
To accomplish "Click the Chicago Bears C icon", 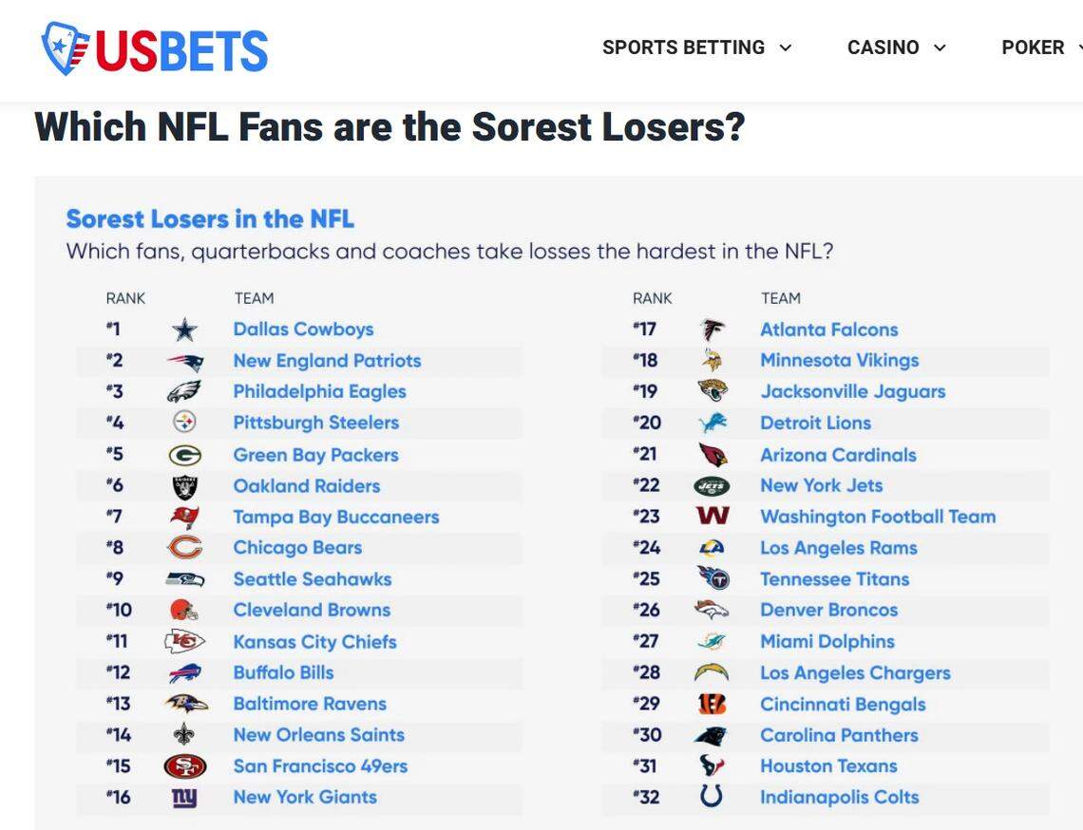I will [184, 547].
